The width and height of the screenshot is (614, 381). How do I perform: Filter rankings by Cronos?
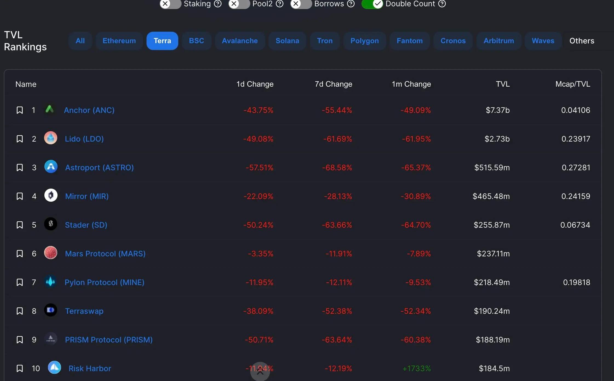pos(453,41)
